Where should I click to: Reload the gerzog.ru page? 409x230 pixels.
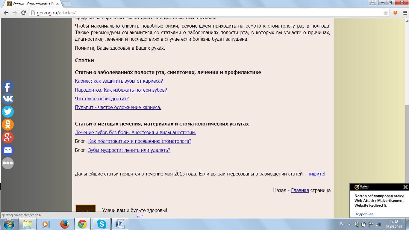point(23,13)
